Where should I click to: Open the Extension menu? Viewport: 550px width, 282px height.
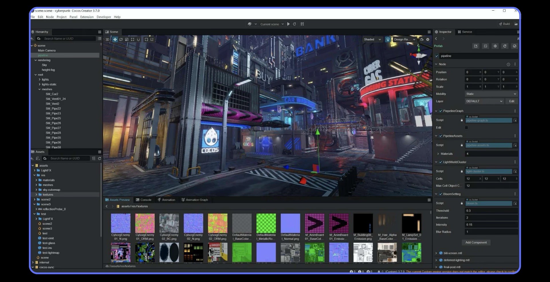click(87, 17)
